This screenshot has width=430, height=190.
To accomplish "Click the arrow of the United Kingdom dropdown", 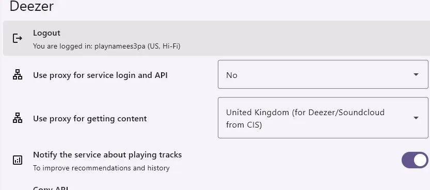I will tap(416, 118).
